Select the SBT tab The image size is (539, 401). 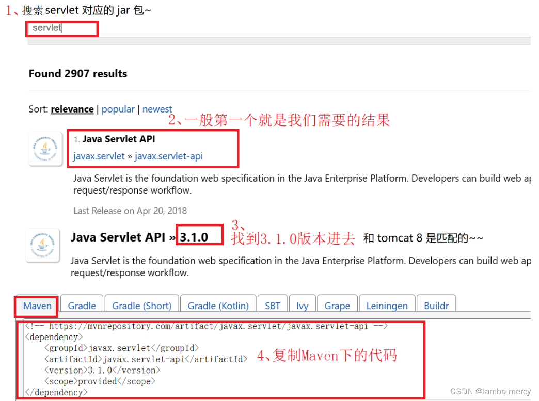[x=273, y=306]
